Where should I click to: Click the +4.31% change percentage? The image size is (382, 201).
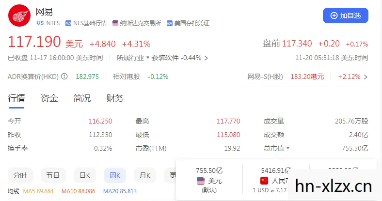click(136, 44)
